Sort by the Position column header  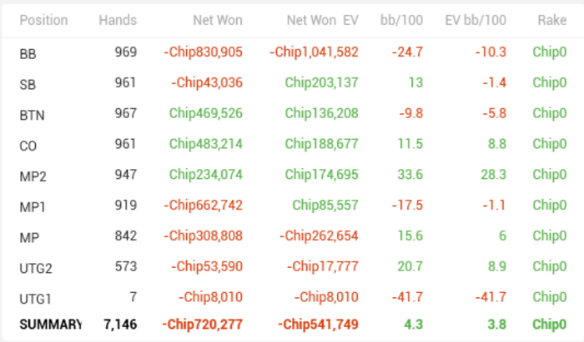click(x=43, y=20)
